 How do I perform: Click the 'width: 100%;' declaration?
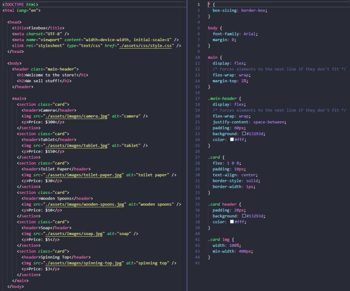(227, 245)
